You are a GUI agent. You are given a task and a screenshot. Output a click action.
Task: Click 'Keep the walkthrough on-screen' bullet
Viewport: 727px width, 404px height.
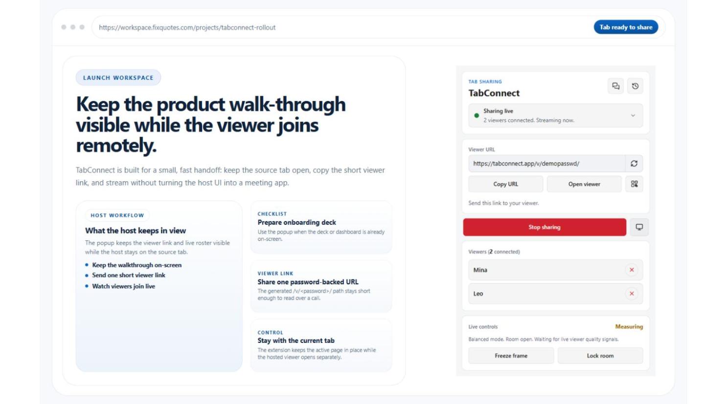(x=137, y=265)
